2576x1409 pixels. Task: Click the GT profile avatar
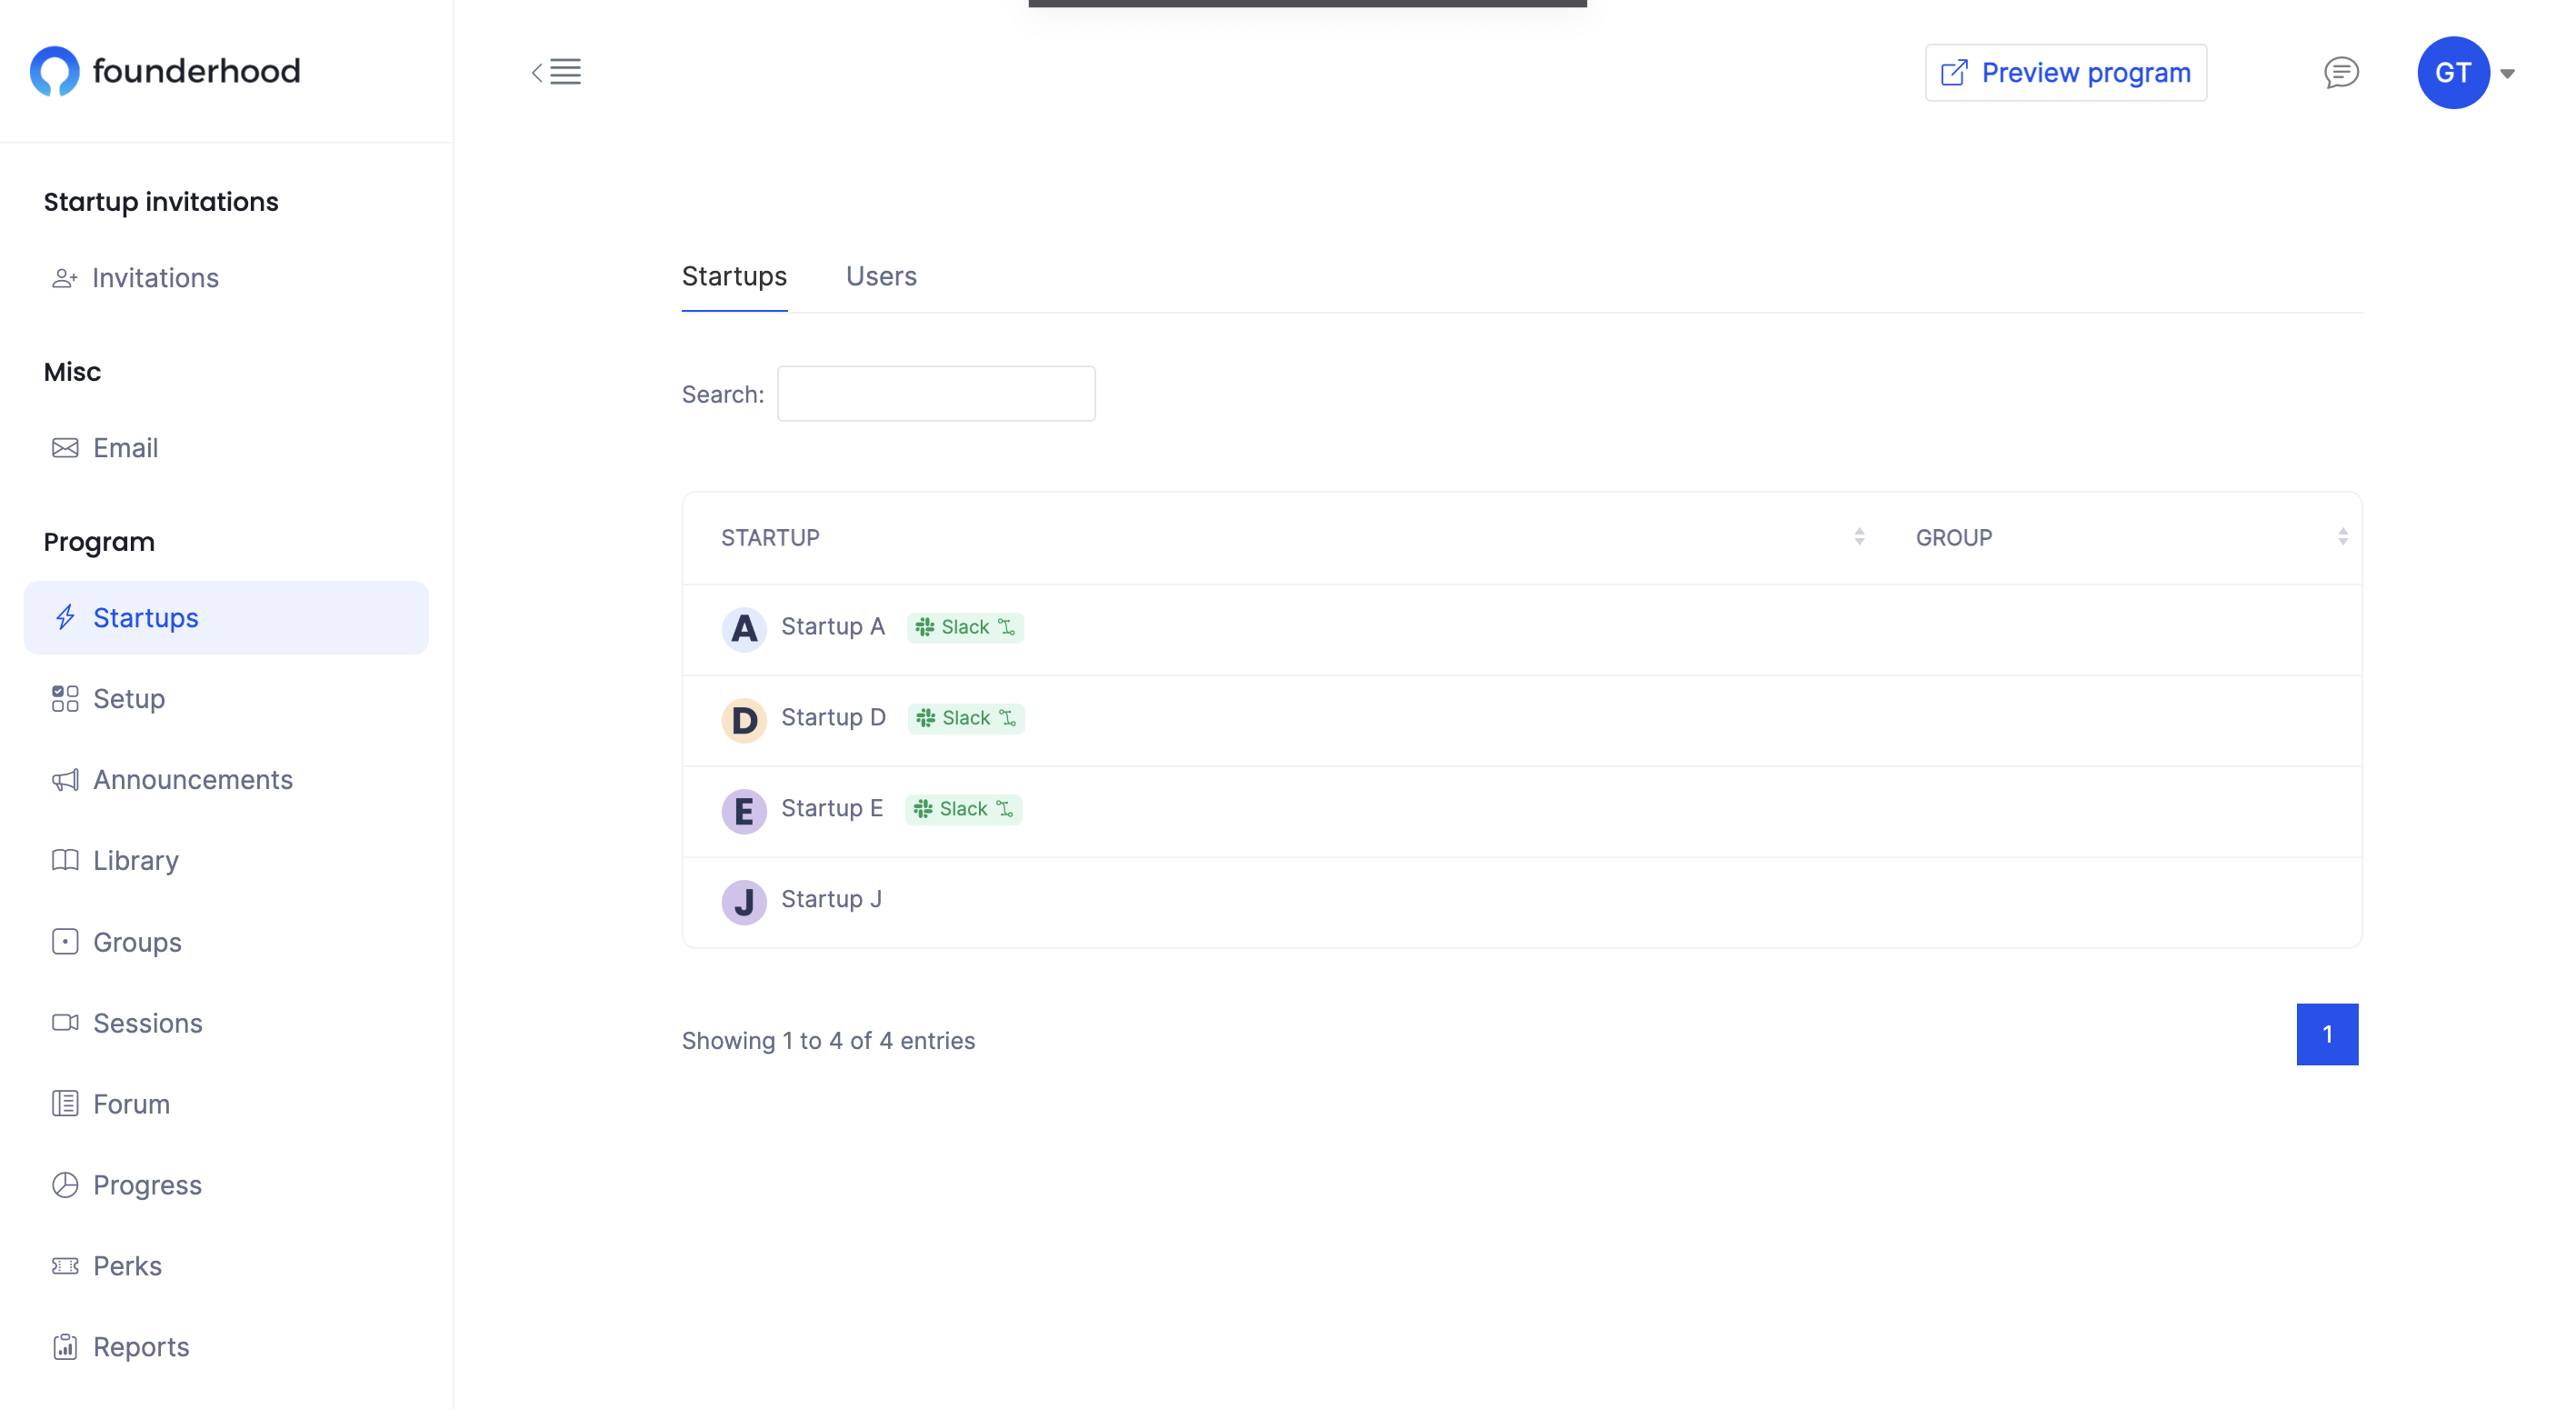2452,73
